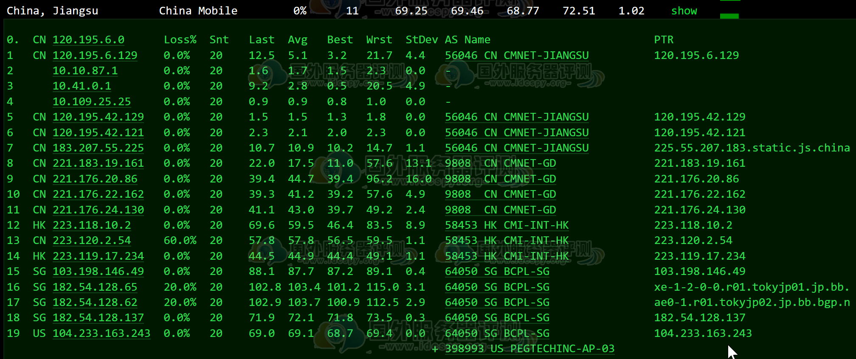Select PTR 225.55.207.183.static.js.china
Screen dimensions: 856x359
(x=752, y=148)
